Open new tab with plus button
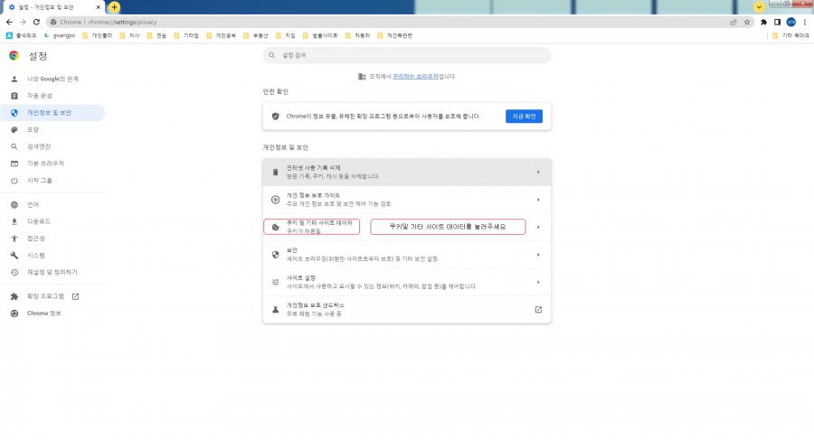 114,6
